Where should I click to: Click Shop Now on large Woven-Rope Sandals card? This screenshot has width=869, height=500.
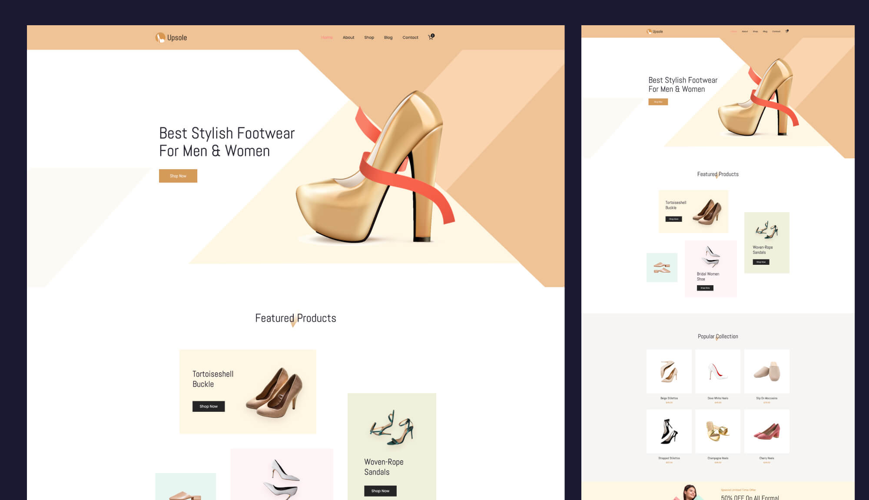pos(380,491)
